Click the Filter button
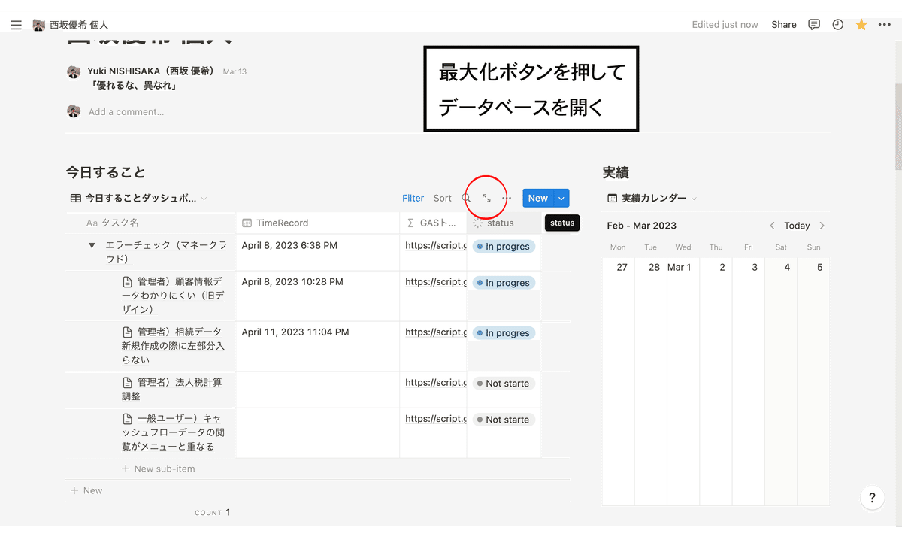The image size is (902, 537). pos(413,199)
